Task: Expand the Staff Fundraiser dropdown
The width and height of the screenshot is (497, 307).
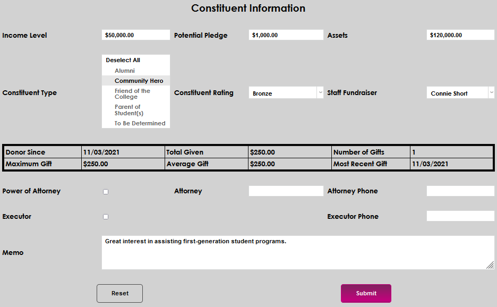Action: (460, 93)
